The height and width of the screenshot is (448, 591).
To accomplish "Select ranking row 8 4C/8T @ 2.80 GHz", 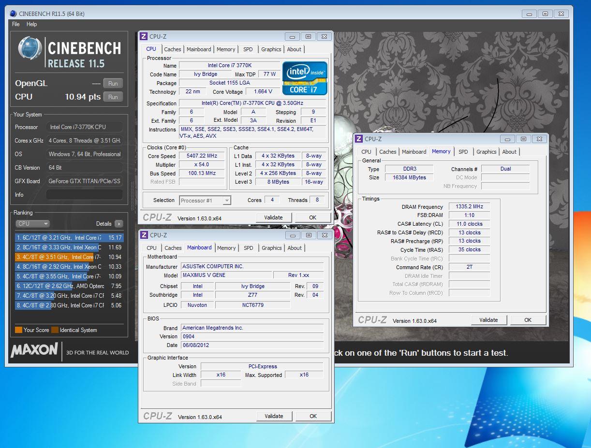I will [x=69, y=305].
